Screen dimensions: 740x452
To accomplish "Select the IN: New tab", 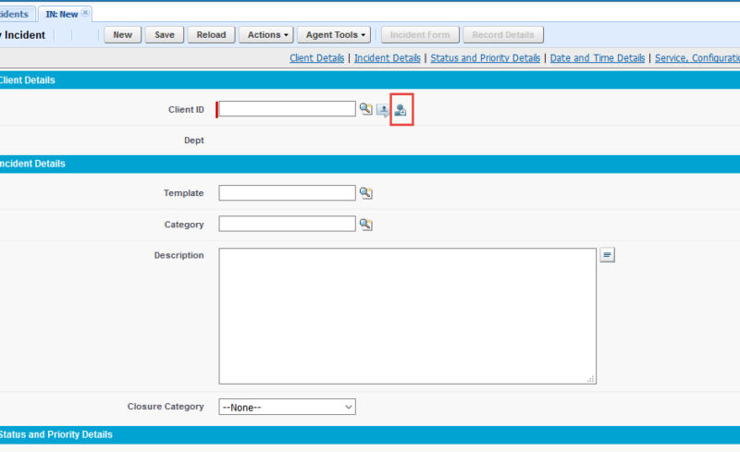I will tap(61, 14).
